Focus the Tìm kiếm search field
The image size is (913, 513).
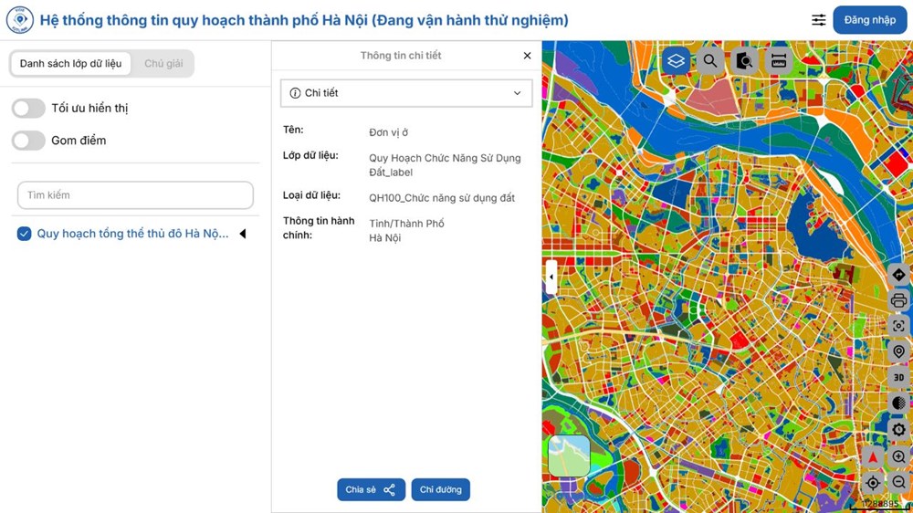click(x=135, y=195)
